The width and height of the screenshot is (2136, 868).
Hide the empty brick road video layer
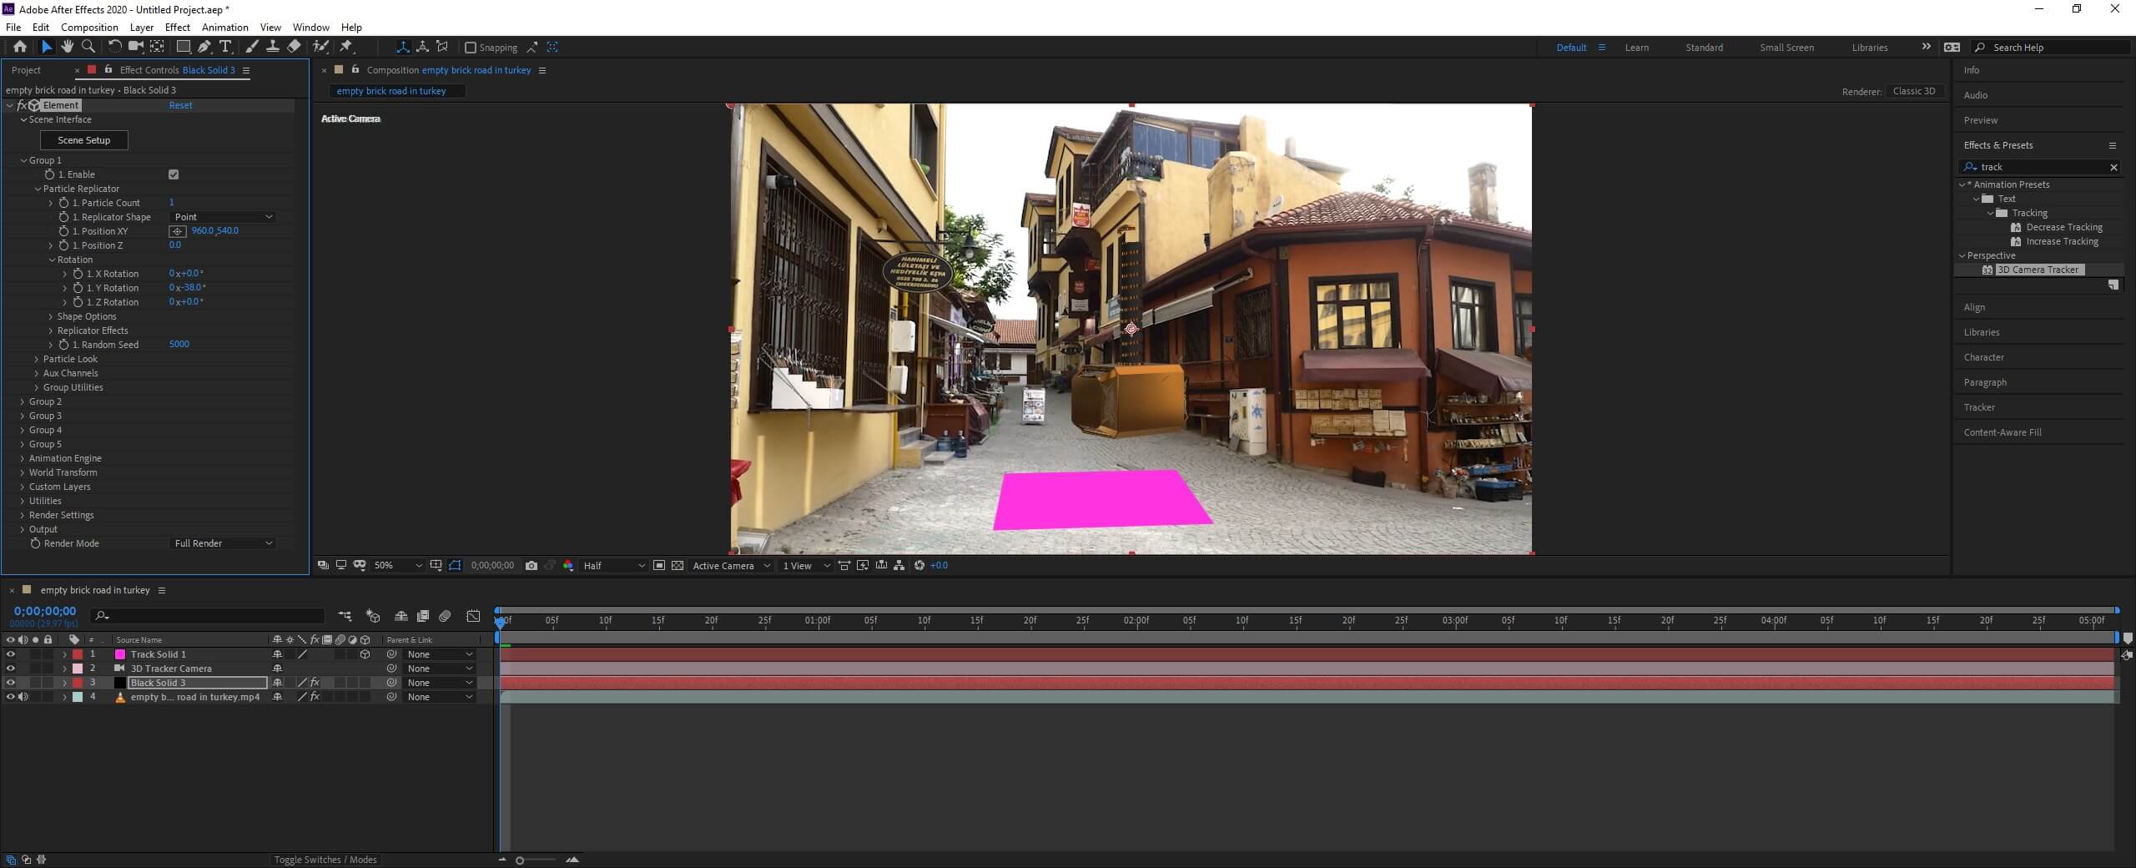(11, 697)
